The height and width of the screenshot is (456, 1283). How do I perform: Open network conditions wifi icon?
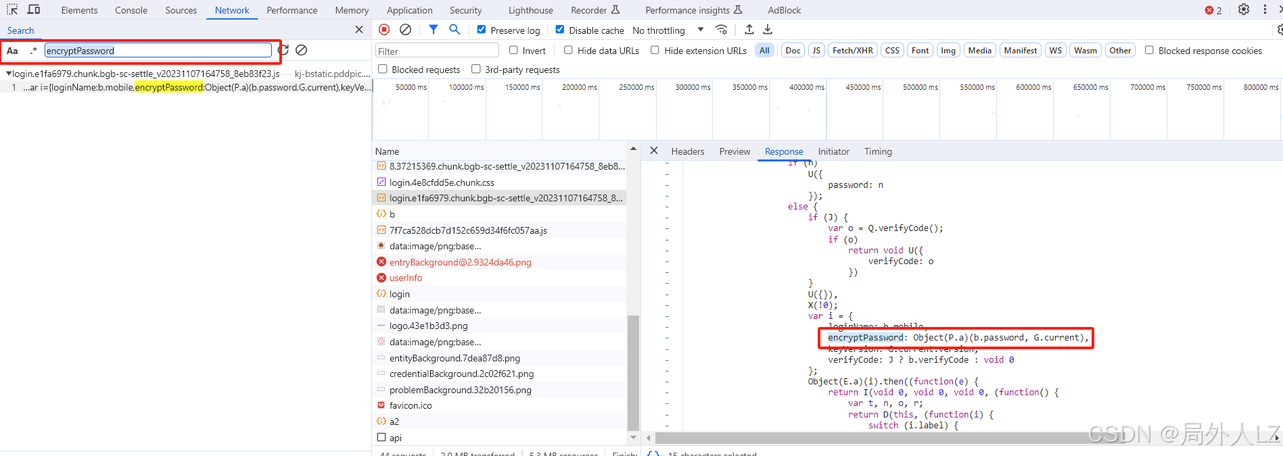(722, 30)
